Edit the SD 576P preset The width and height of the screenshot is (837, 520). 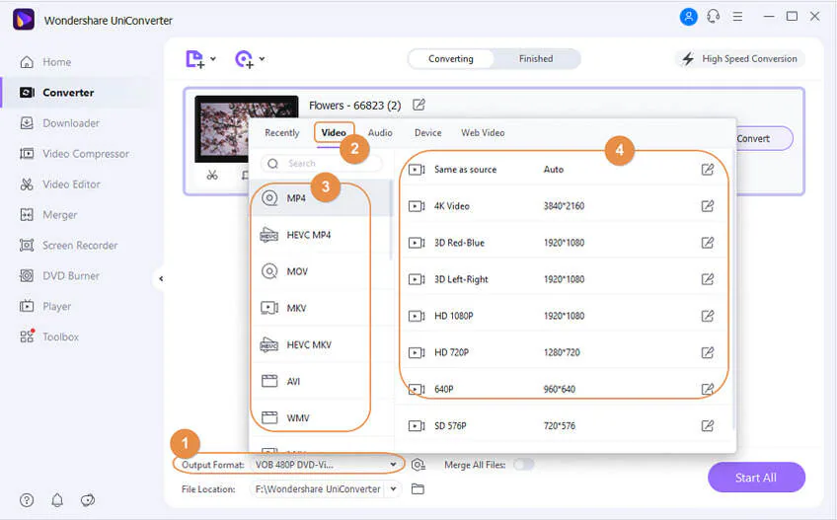pyautogui.click(x=708, y=425)
